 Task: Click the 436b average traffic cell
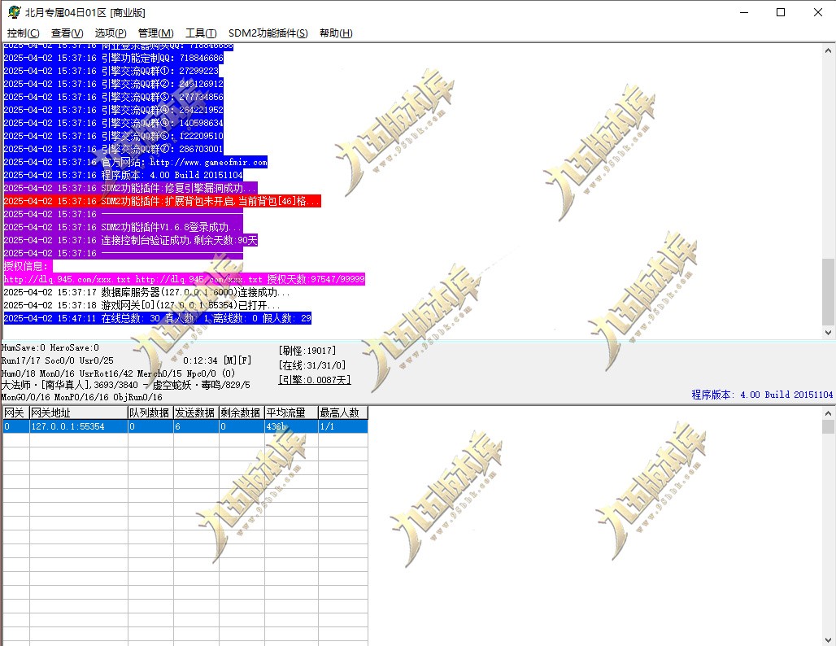[291, 426]
